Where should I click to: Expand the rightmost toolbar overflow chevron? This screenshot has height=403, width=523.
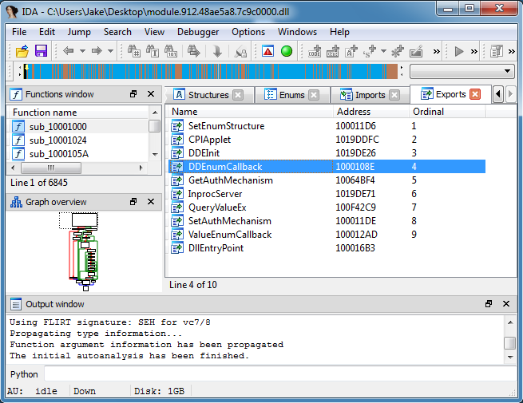click(x=512, y=51)
